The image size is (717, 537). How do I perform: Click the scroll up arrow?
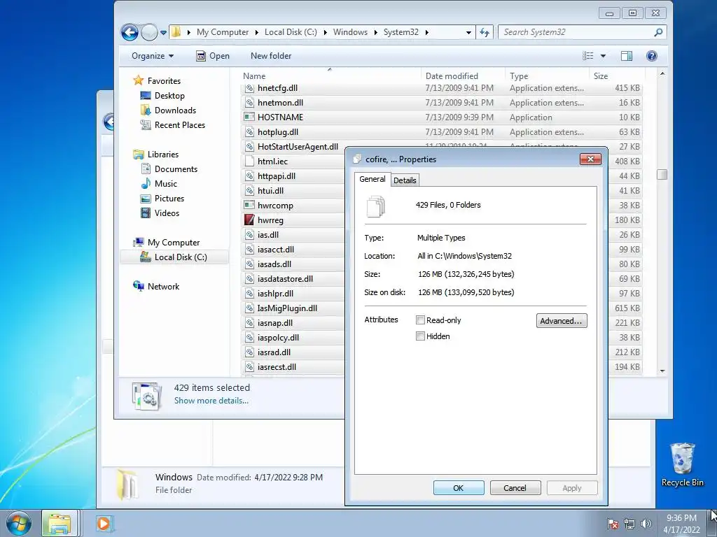pos(662,73)
